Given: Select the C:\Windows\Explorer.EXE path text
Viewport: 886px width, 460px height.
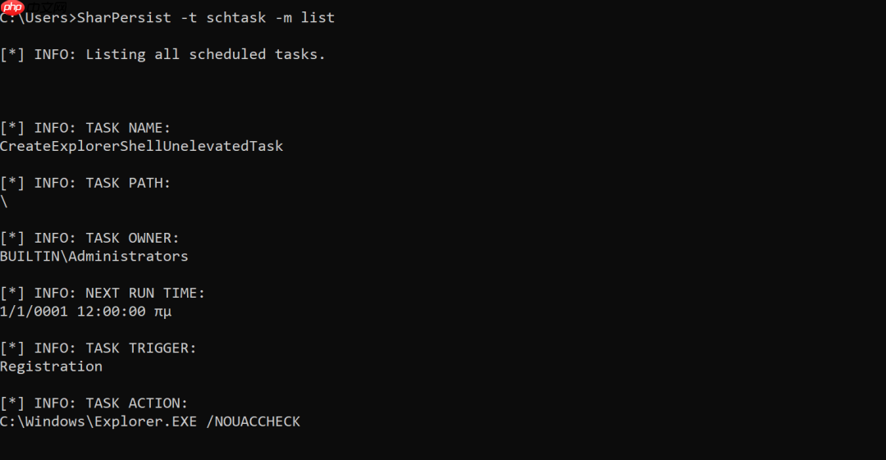Looking at the screenshot, I should pos(98,421).
